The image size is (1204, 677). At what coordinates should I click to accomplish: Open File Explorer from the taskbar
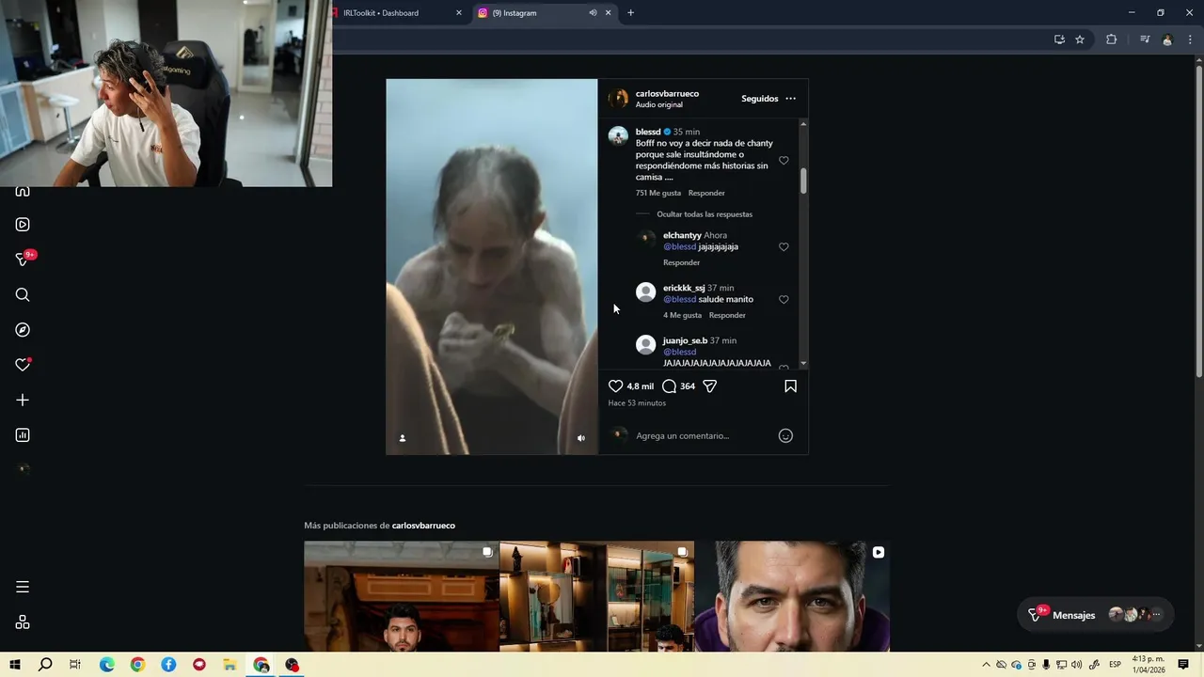(x=230, y=665)
